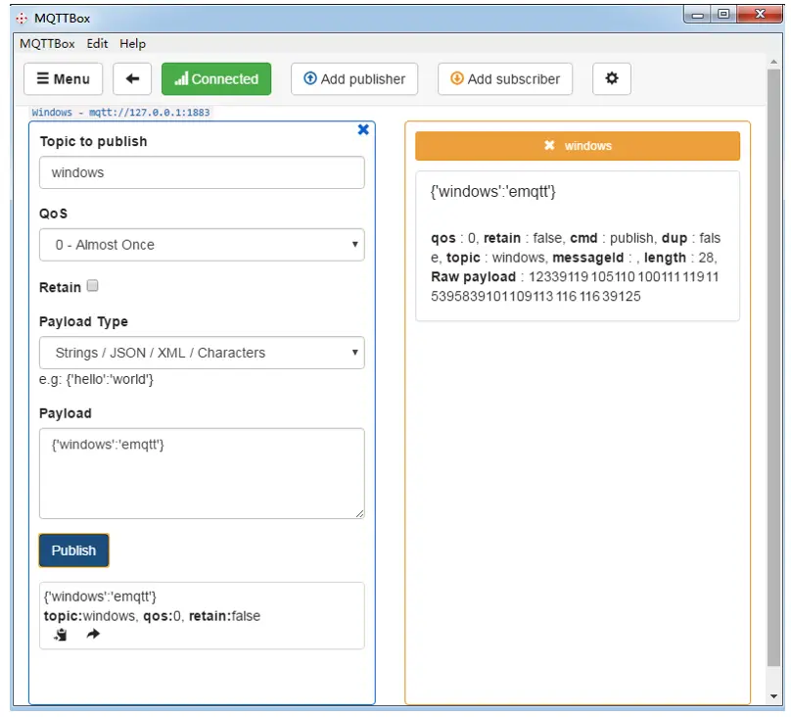
Task: Click the Topic to publish input field
Action: point(202,172)
